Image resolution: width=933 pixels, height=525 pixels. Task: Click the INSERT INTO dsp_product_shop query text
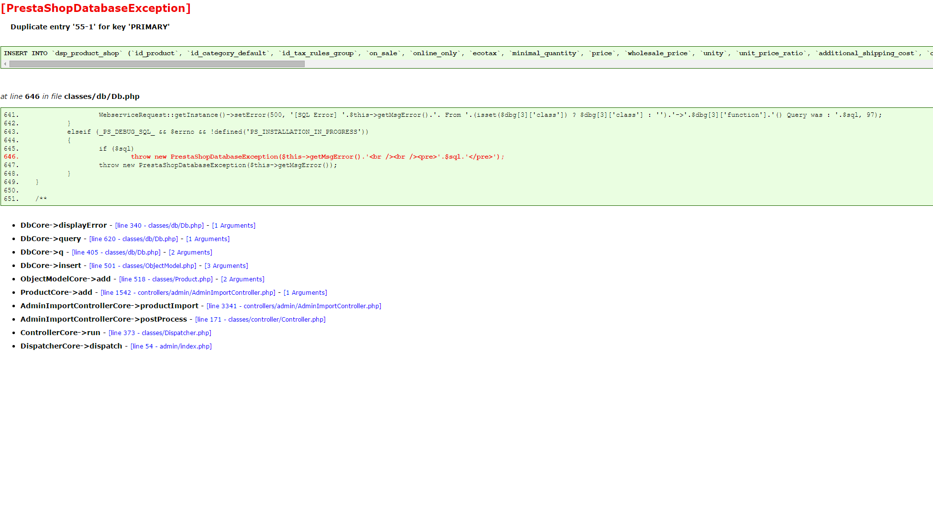(x=467, y=53)
